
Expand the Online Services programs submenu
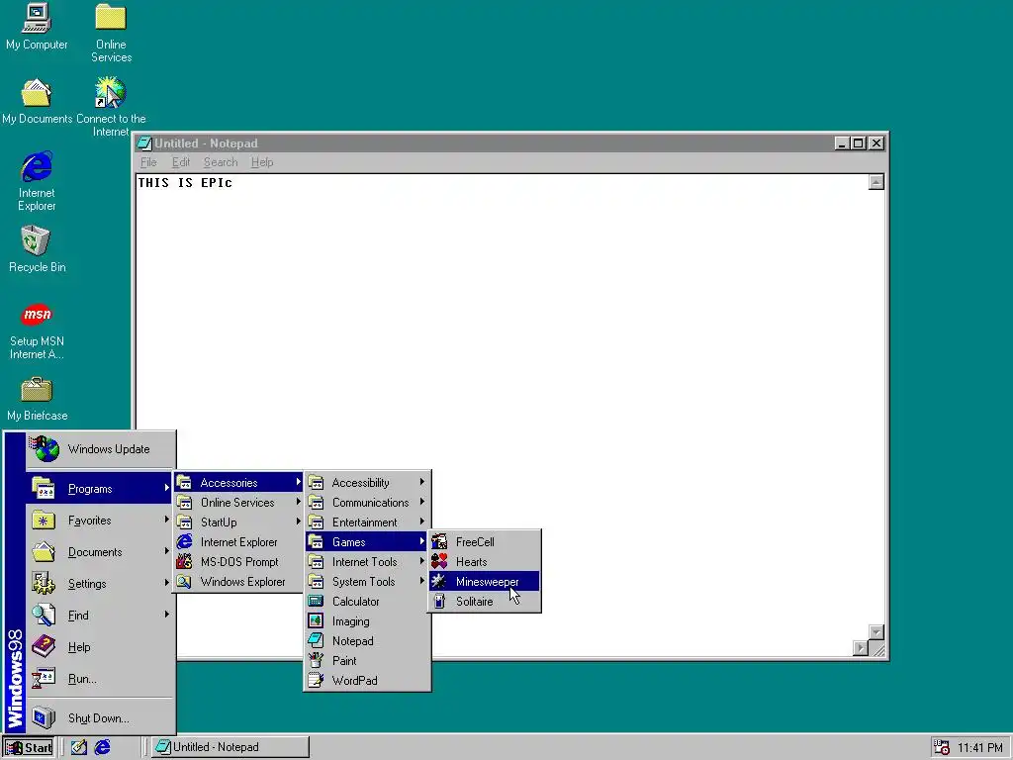238,502
